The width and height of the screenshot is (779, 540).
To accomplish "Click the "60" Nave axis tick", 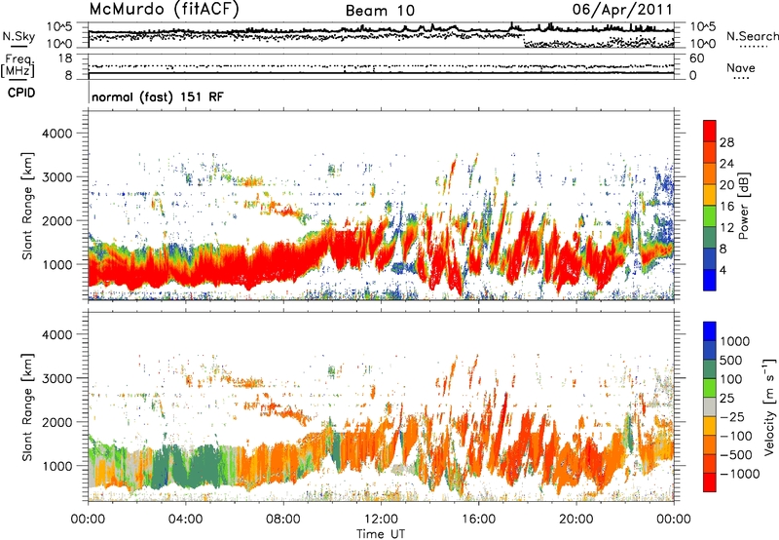I will click(697, 58).
